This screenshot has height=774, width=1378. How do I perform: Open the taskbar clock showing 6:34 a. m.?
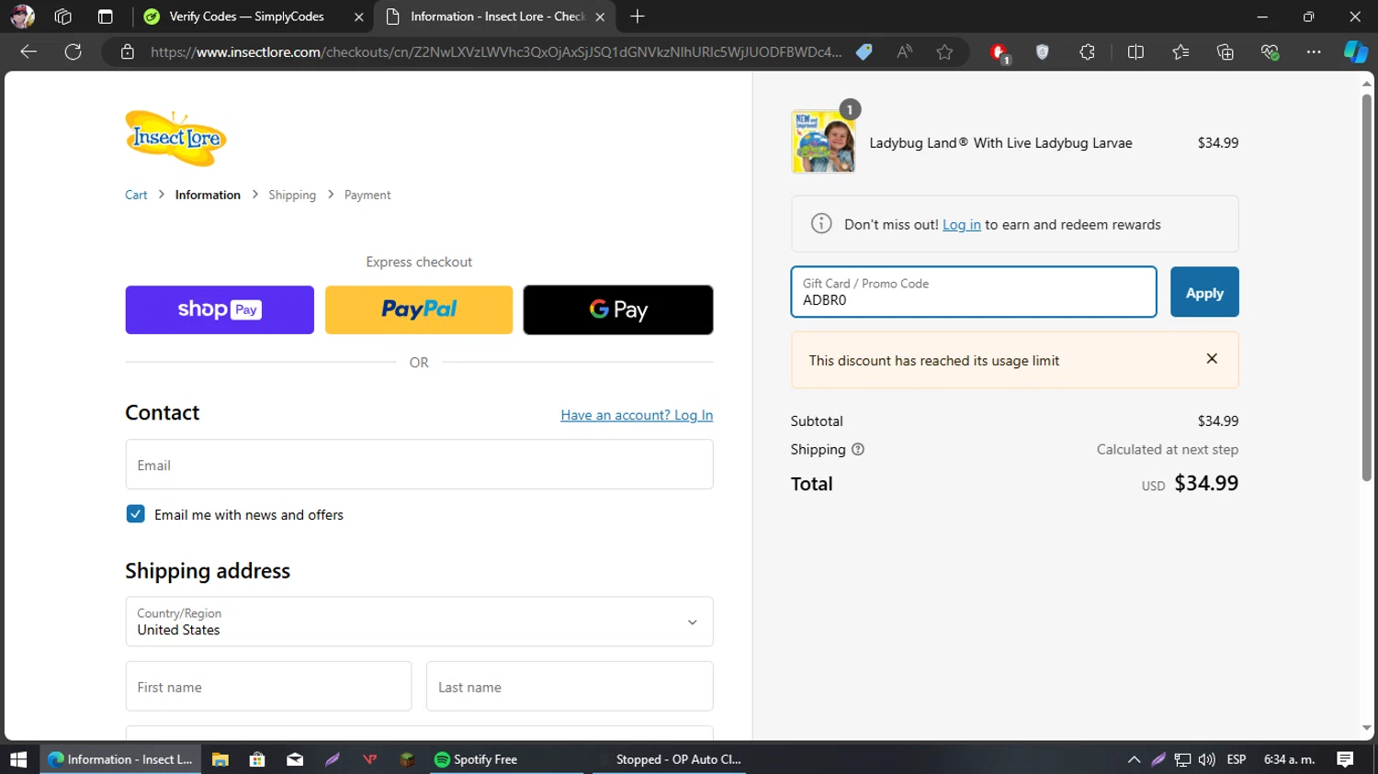[x=1289, y=759]
